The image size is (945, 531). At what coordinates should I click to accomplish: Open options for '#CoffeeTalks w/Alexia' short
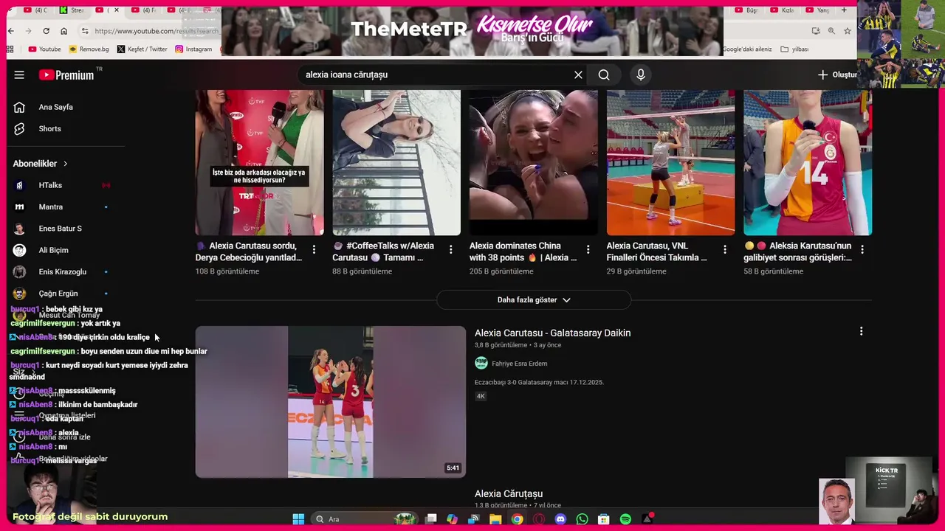pyautogui.click(x=450, y=250)
